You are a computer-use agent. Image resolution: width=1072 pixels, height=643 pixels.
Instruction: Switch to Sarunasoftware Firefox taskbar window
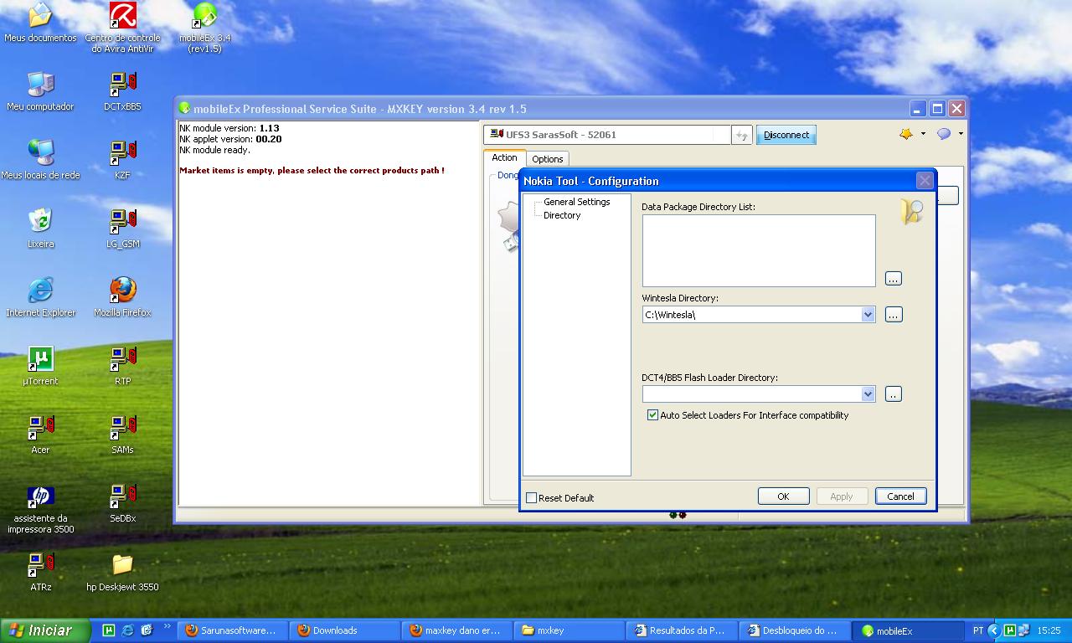[234, 630]
